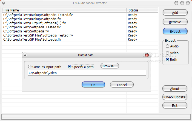
Task: Click Check Update button
Action: [175, 97]
